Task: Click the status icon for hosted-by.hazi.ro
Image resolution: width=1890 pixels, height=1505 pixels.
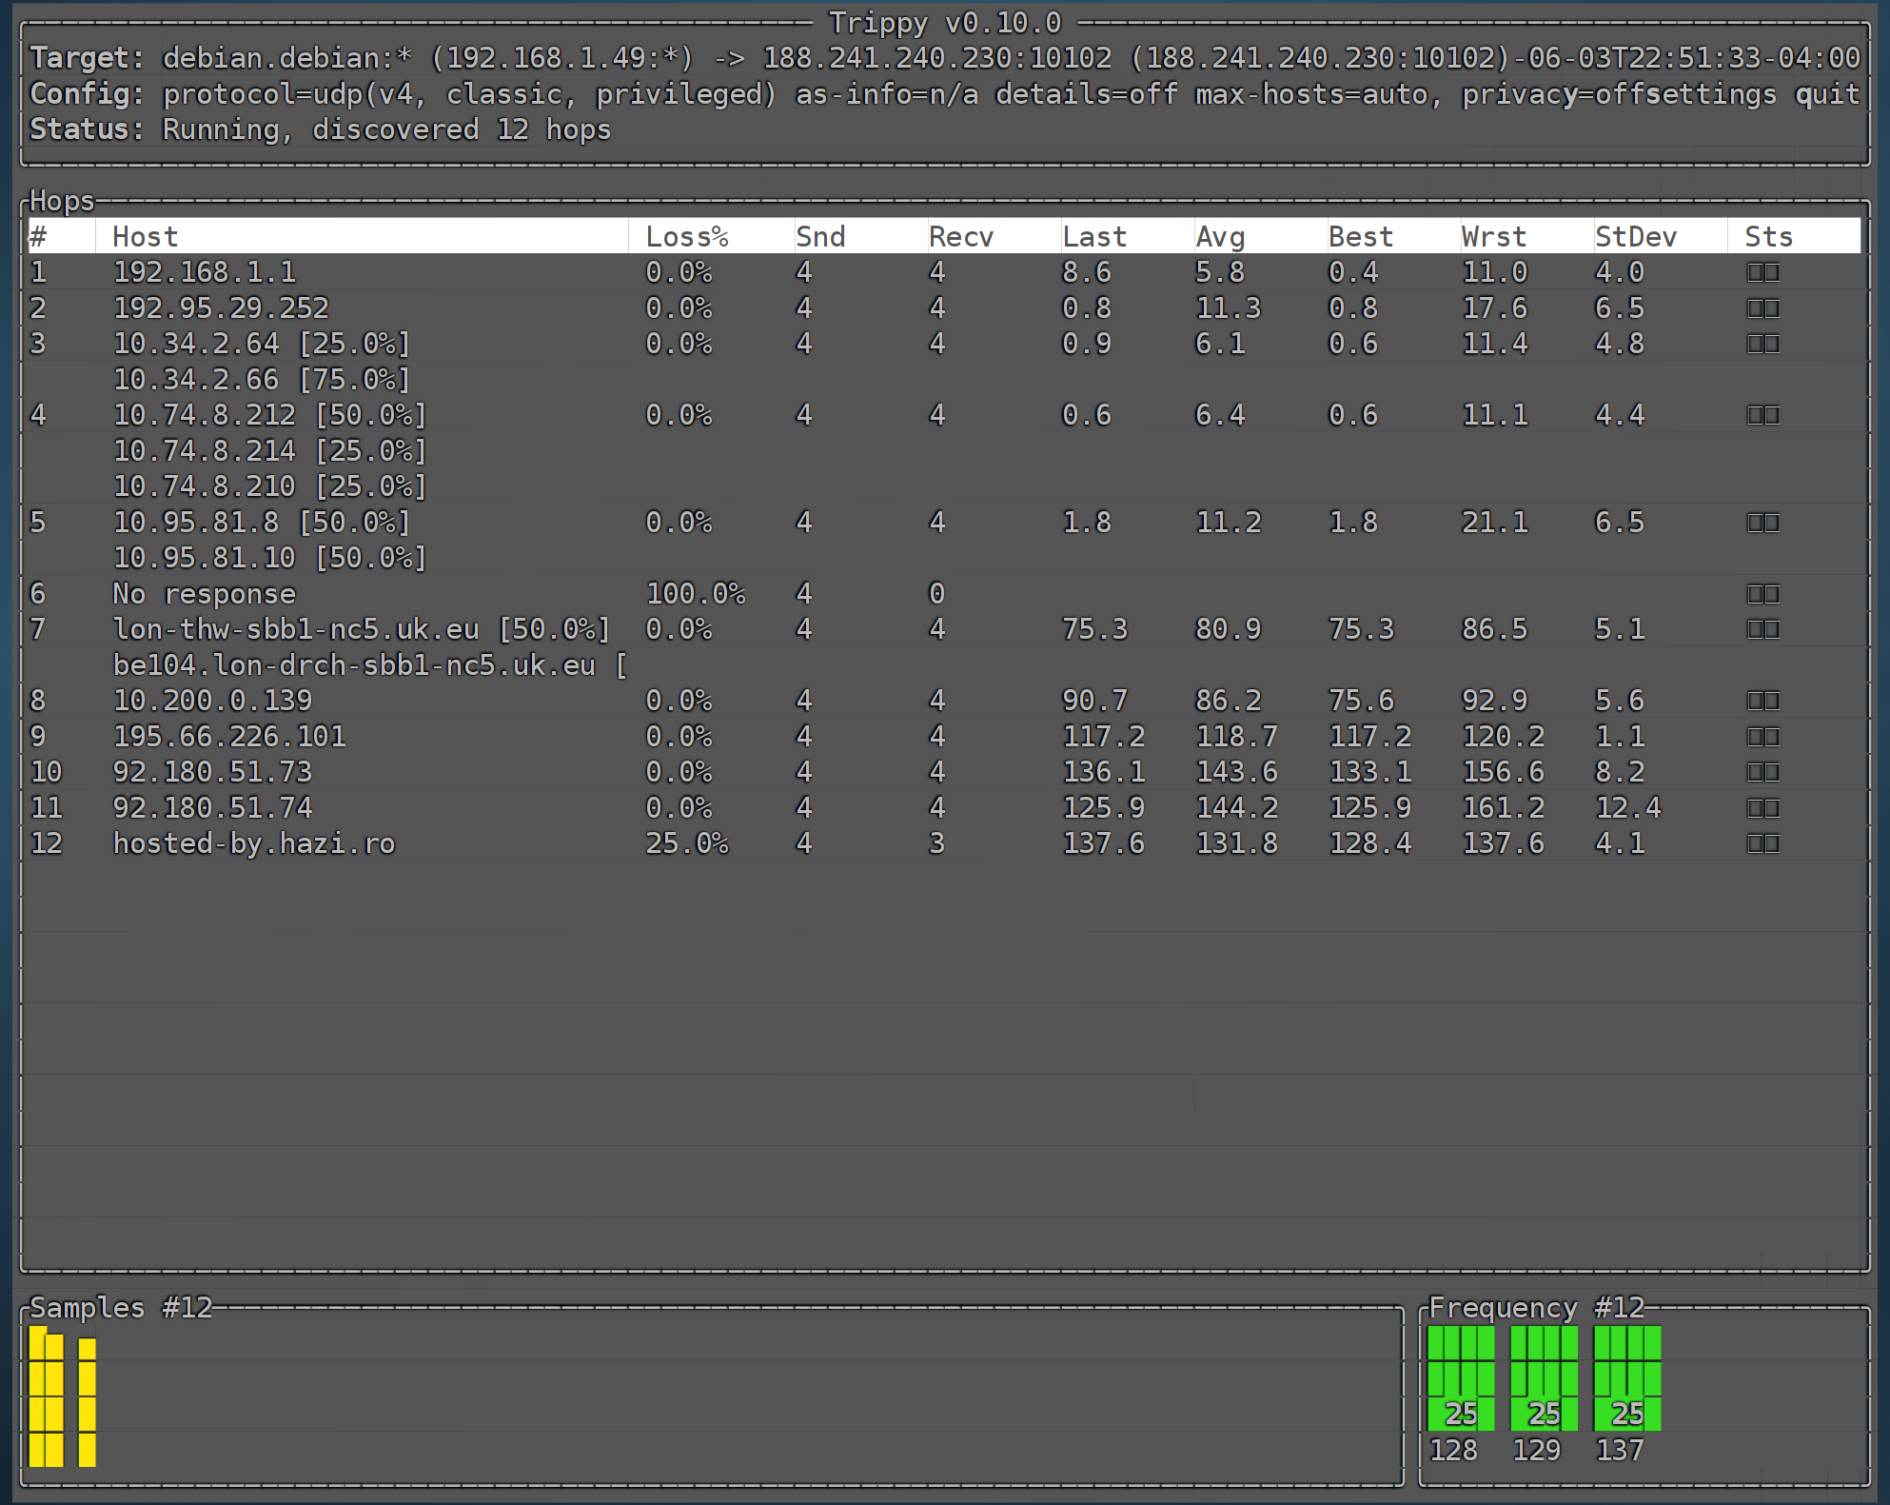Action: [x=1762, y=843]
